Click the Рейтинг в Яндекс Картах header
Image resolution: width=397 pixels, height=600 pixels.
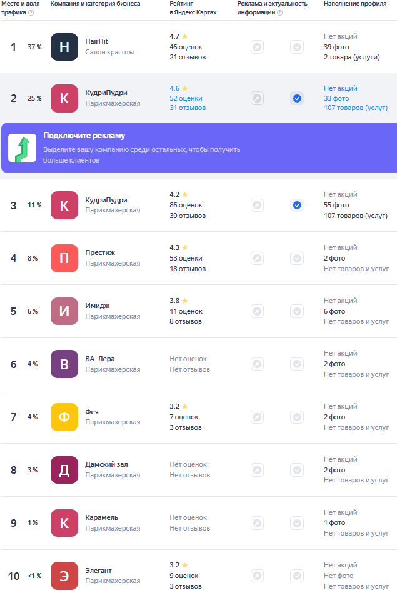point(193,8)
